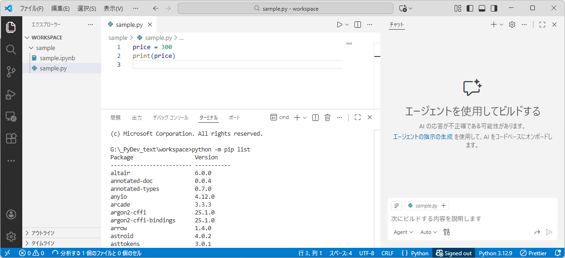Click the command center search box
This screenshot has height=258, width=565.
286,8
